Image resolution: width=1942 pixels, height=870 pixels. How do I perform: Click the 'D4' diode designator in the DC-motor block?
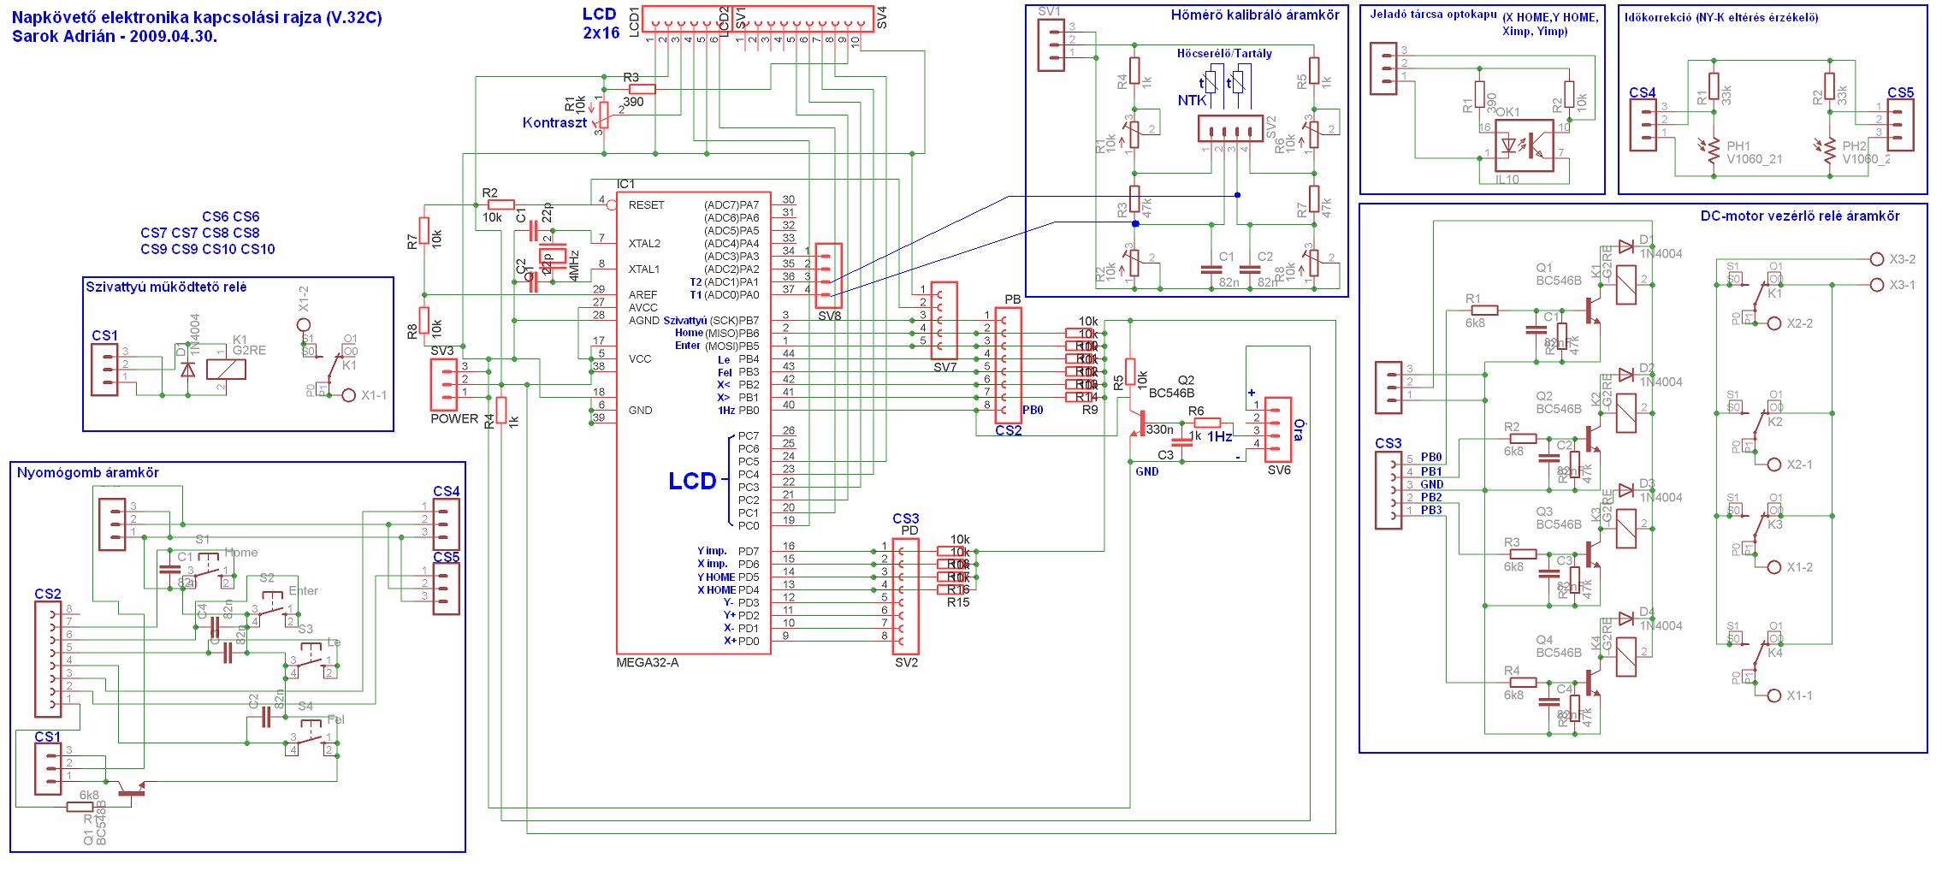(x=1646, y=613)
